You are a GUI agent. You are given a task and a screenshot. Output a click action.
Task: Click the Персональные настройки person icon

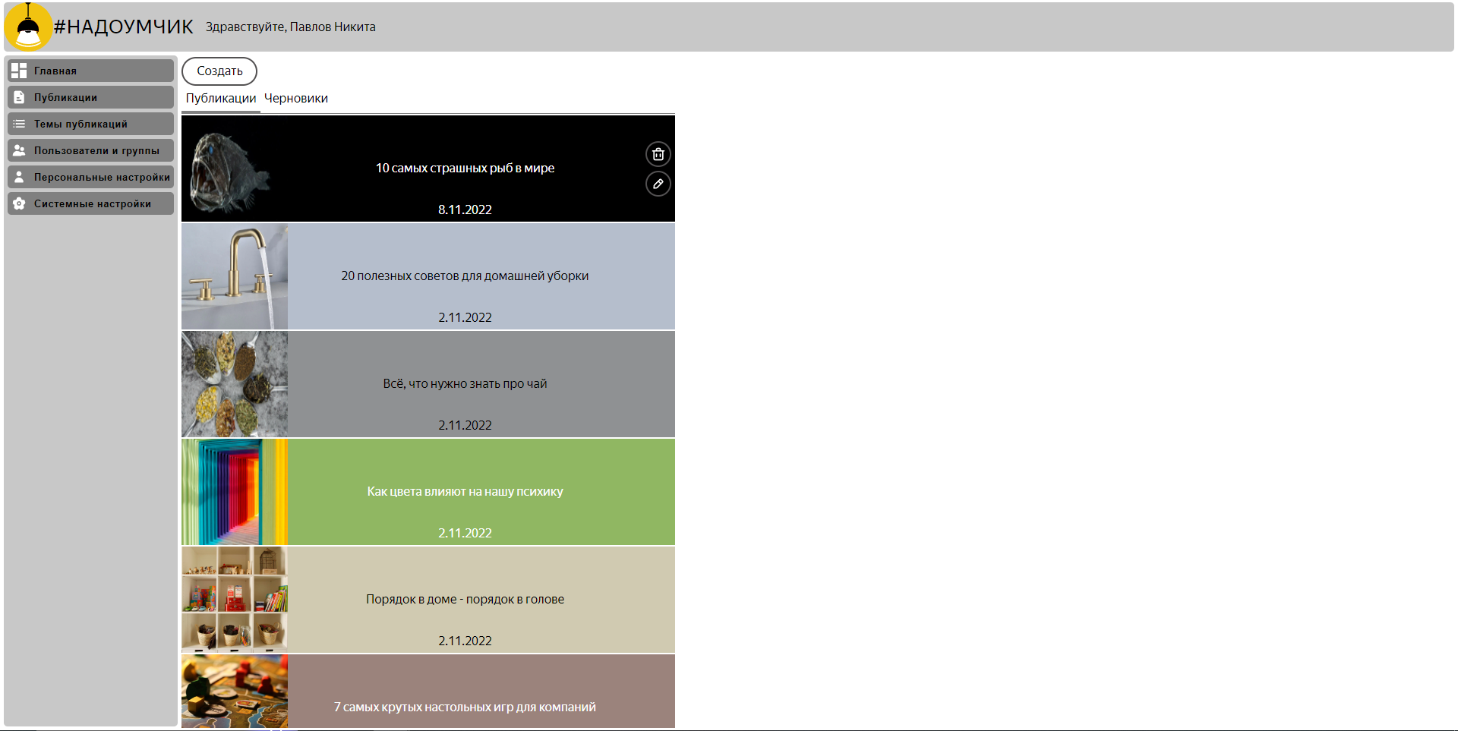point(19,177)
